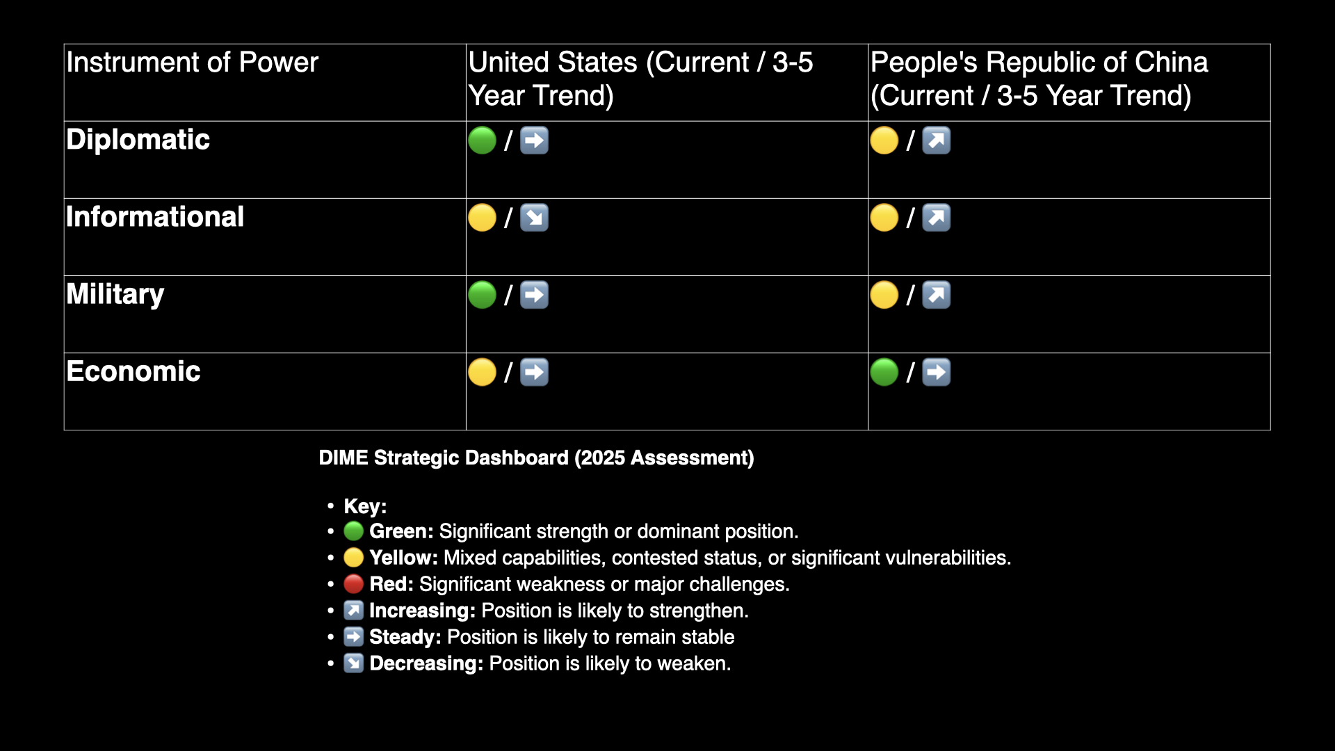Screen dimensions: 1335x751
Task: Click the Instrument of Power header cell
Action: tap(192, 63)
